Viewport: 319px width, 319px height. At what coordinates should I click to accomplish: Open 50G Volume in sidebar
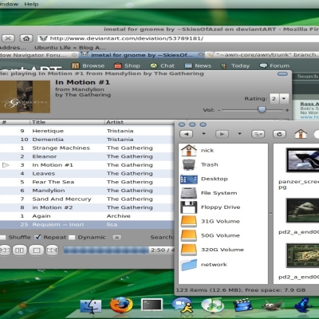[211, 235]
